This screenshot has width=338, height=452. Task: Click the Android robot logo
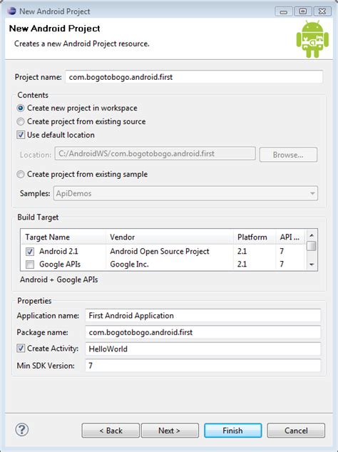tap(312, 39)
